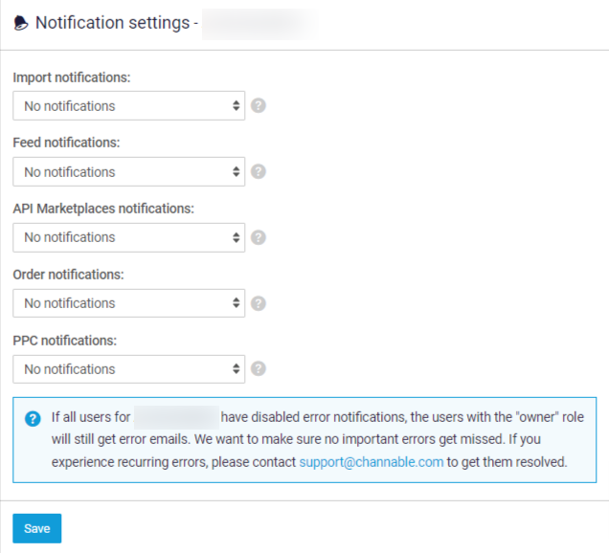
Task: Open the API Marketplaces notifications dropdown
Action: tap(129, 237)
